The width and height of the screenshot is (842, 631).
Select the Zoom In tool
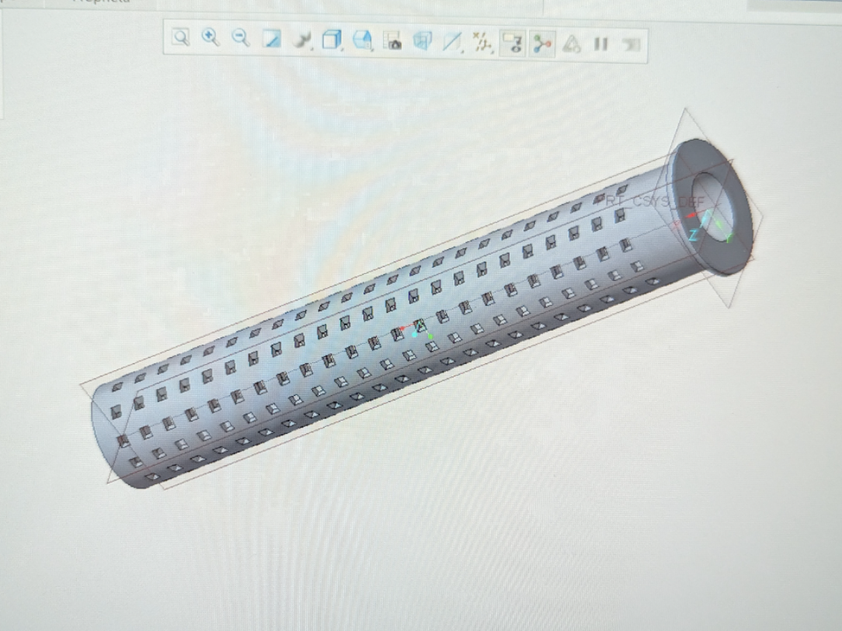[x=210, y=38]
